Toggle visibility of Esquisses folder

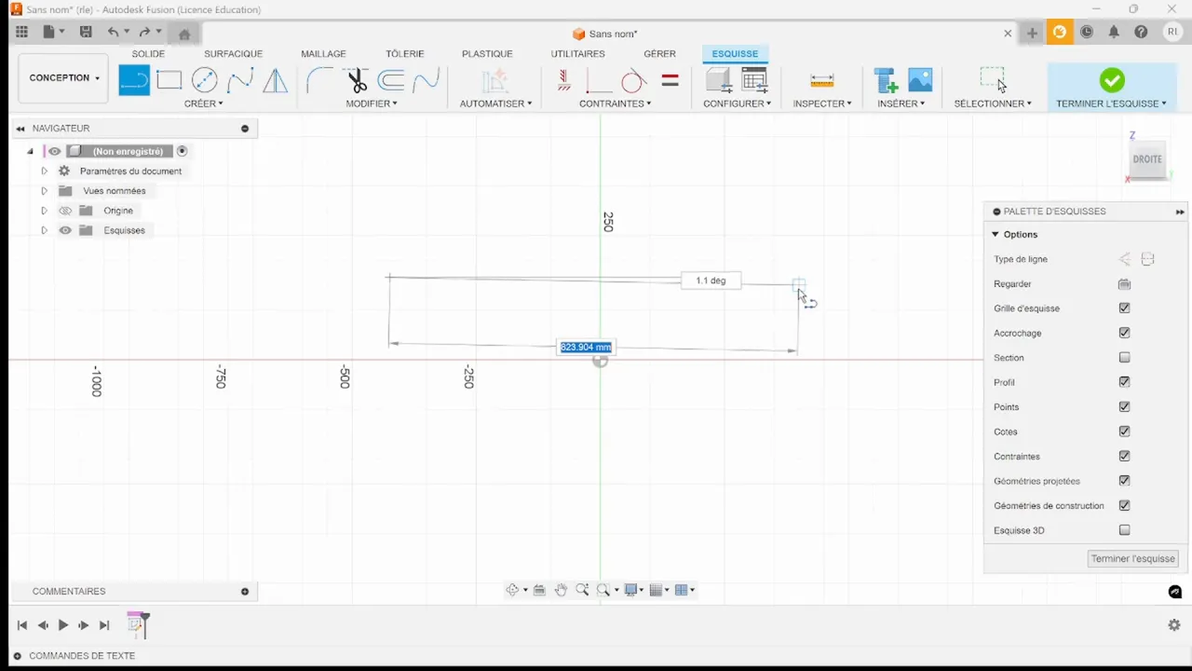pos(65,230)
